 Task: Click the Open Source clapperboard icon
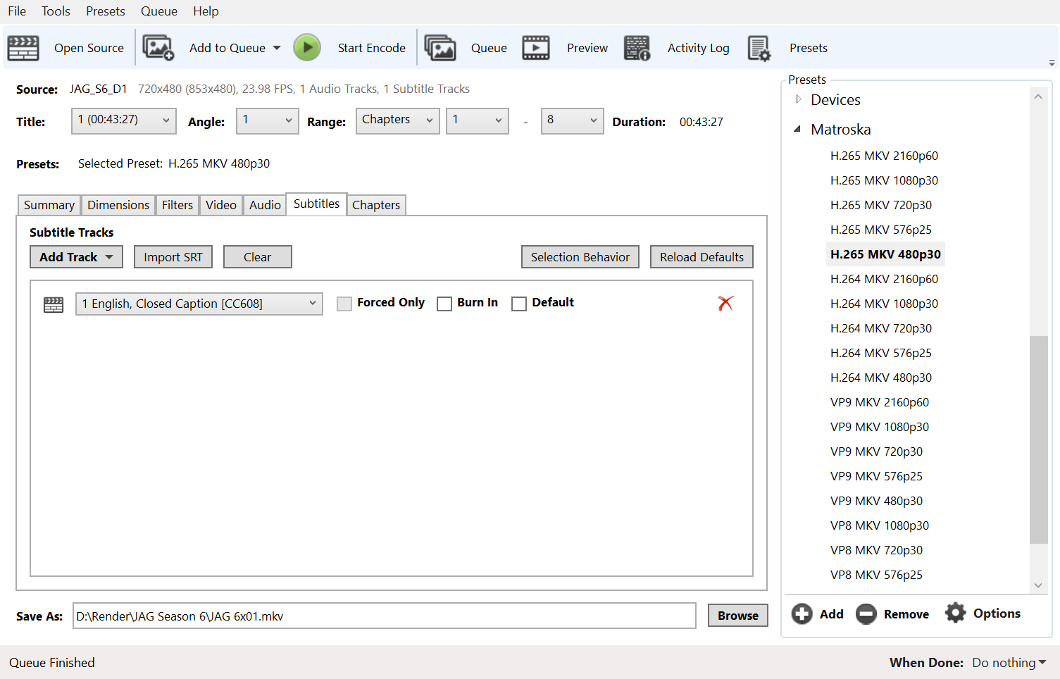tap(23, 48)
